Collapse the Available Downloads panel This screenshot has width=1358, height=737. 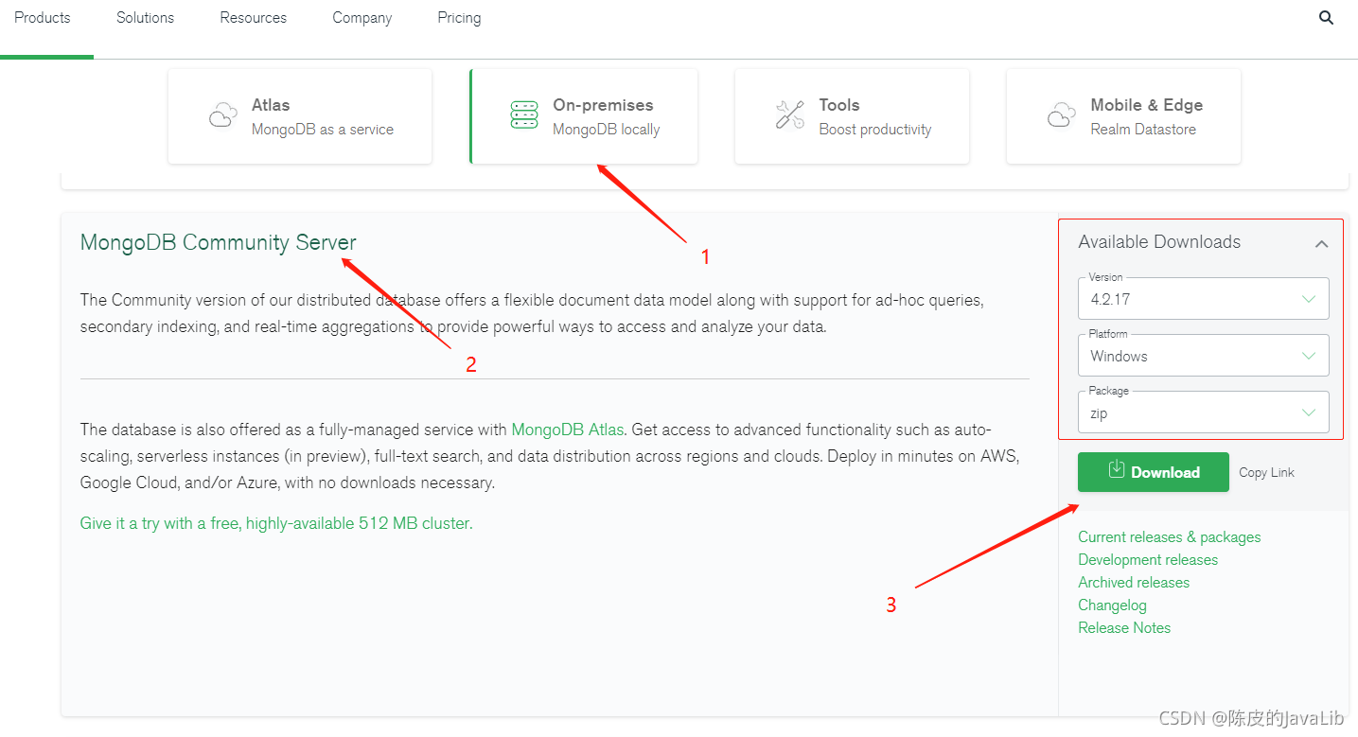coord(1321,244)
